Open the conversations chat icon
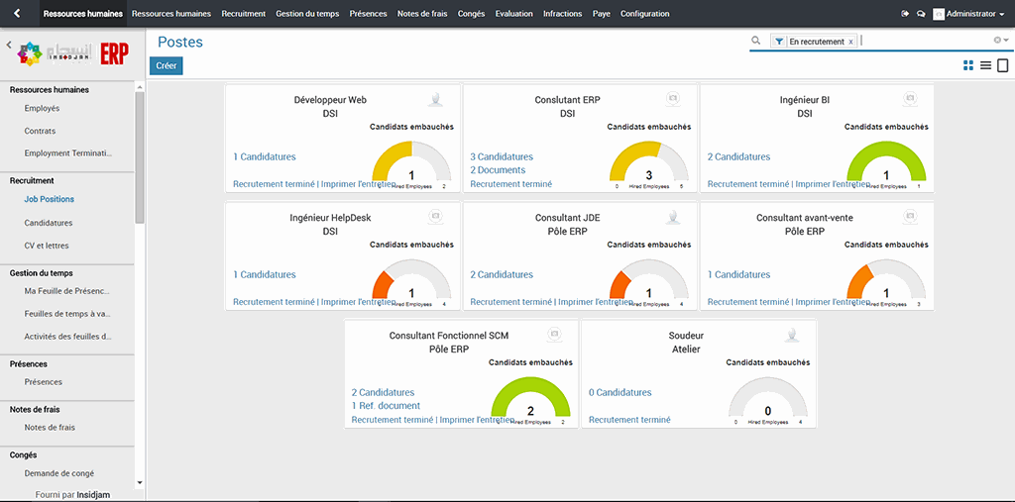 (x=921, y=14)
